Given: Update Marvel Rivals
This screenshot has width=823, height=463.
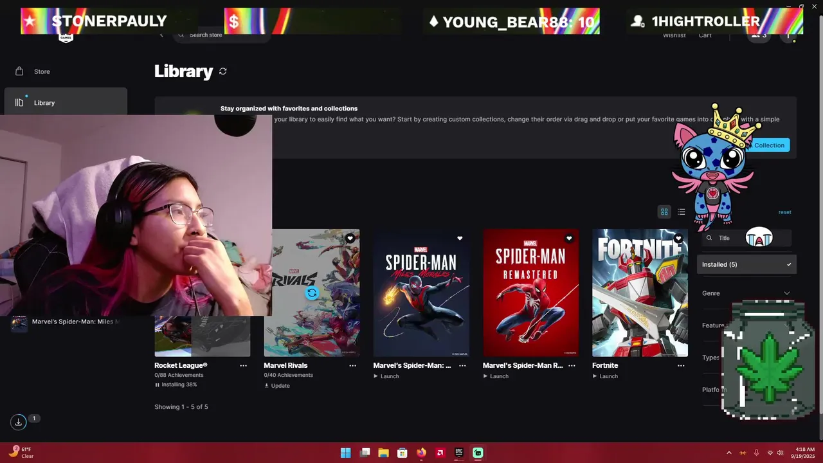Looking at the screenshot, I should pyautogui.click(x=277, y=386).
